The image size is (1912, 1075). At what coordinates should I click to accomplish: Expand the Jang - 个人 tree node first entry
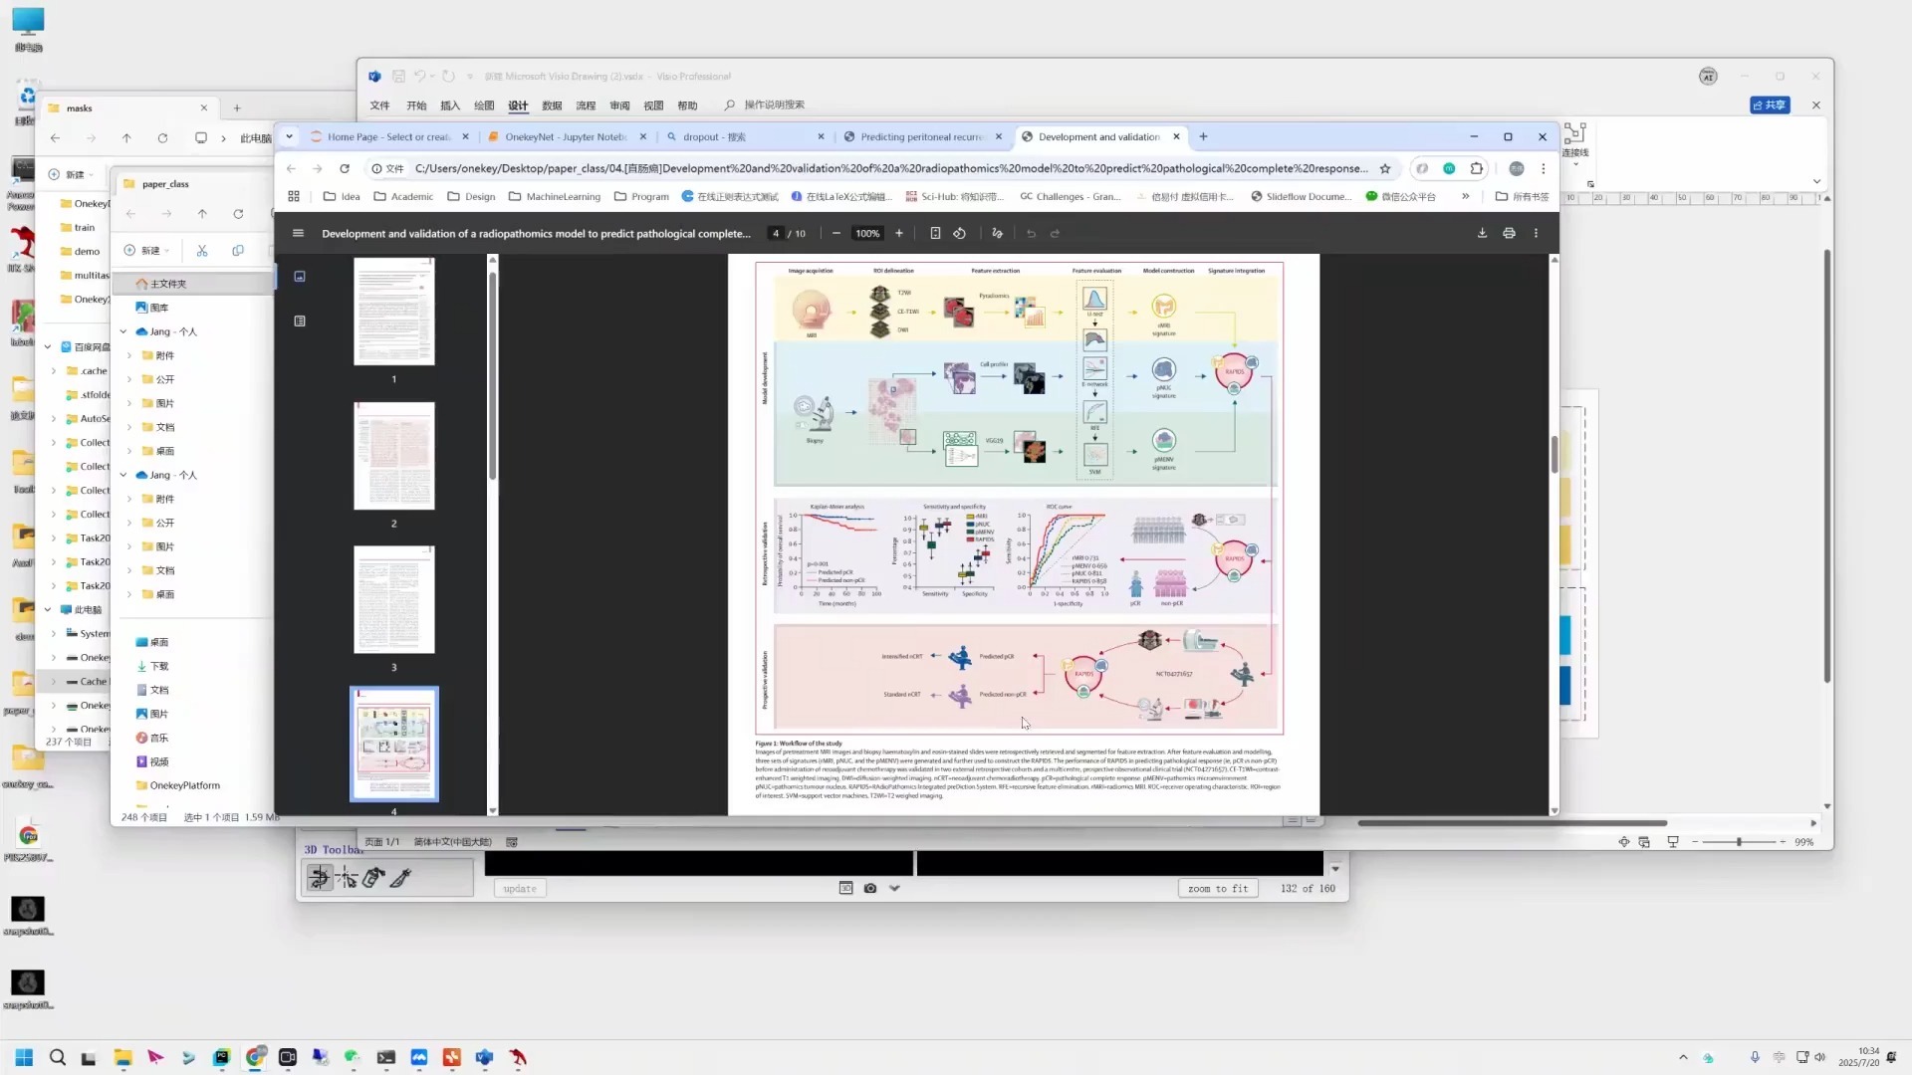tap(123, 331)
